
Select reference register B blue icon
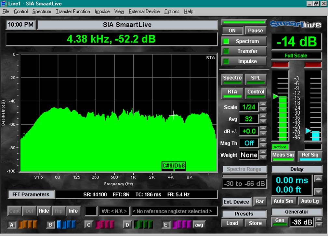click(x=66, y=224)
